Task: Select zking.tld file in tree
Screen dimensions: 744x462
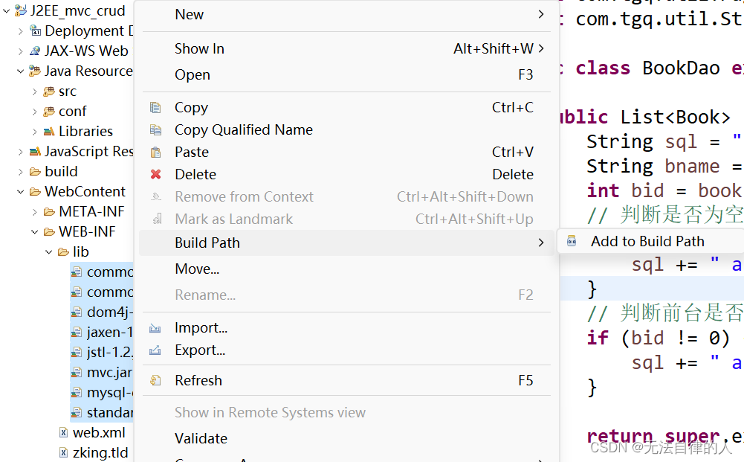Action: click(100, 452)
